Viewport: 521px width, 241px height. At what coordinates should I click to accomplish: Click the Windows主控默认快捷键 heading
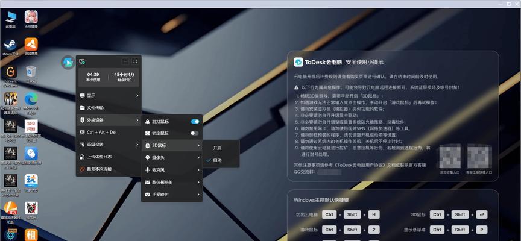(x=321, y=200)
